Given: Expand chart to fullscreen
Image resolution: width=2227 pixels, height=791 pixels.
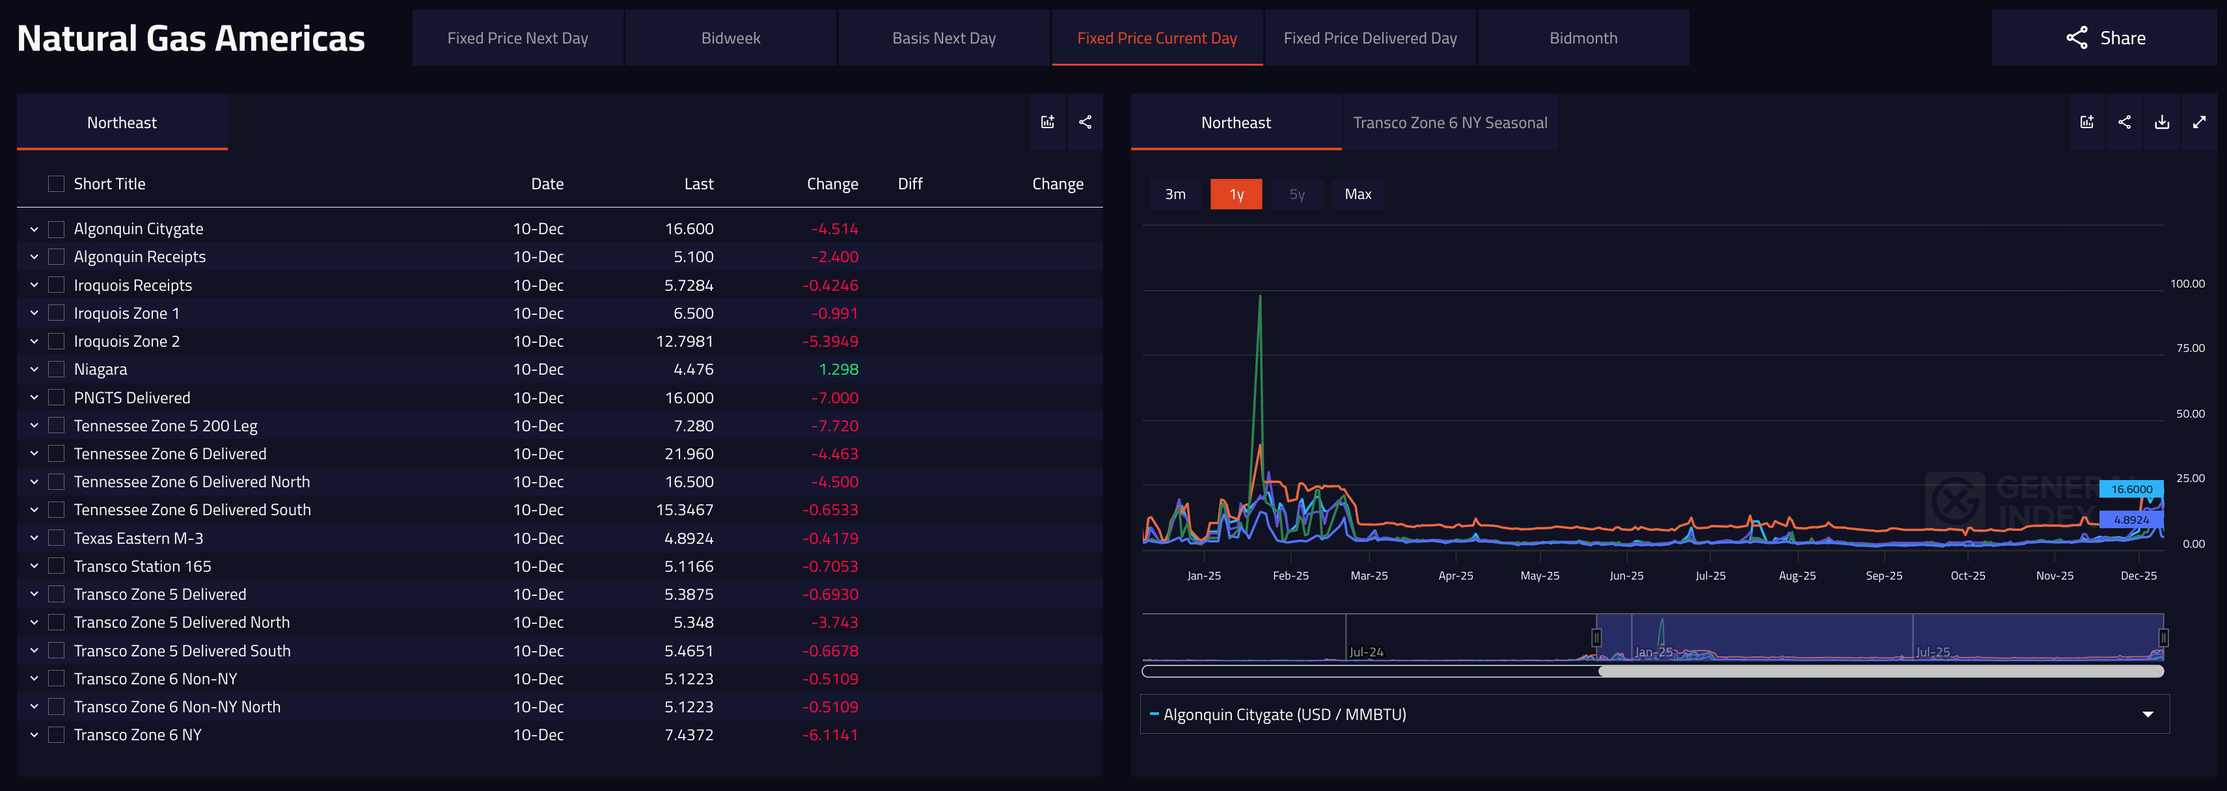Looking at the screenshot, I should click(x=2198, y=122).
